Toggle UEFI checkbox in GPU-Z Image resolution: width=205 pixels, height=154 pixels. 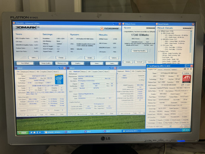tap(186, 85)
